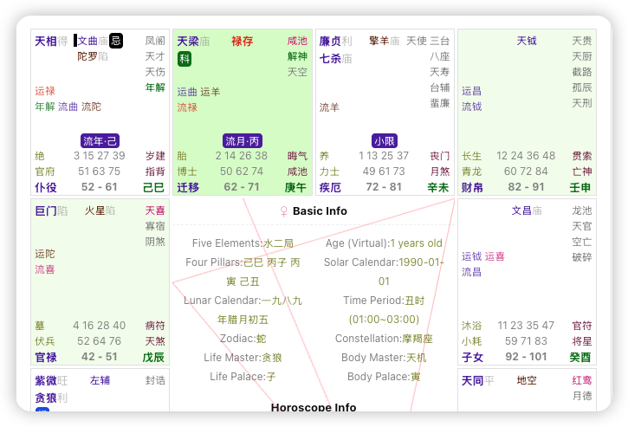Click the 巨门 major star
Screen dimensions: 628x427
[x=46, y=211]
